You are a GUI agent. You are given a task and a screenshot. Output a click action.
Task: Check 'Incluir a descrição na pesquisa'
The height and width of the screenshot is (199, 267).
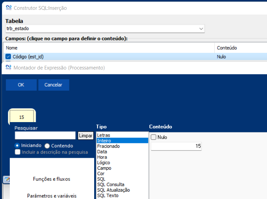[17, 152]
